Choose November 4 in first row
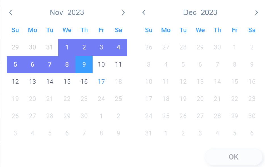 point(119,47)
